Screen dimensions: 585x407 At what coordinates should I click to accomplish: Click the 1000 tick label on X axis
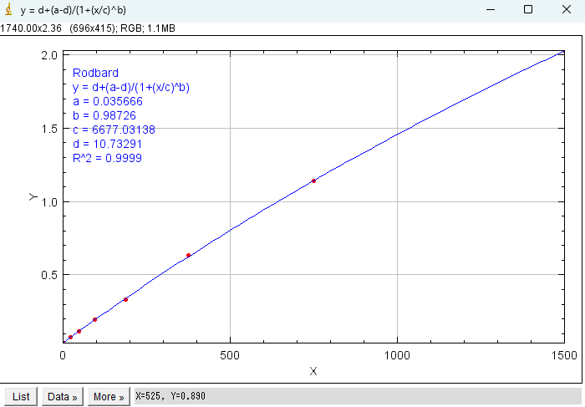coord(396,355)
